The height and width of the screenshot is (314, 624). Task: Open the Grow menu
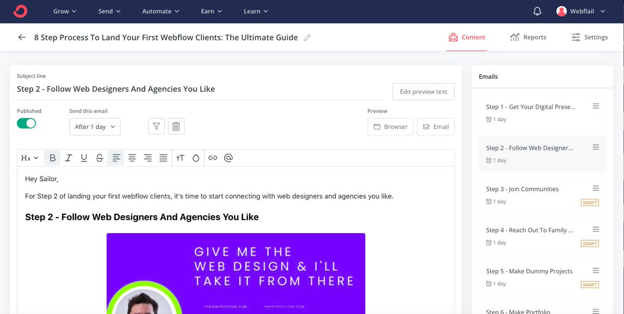tap(65, 11)
